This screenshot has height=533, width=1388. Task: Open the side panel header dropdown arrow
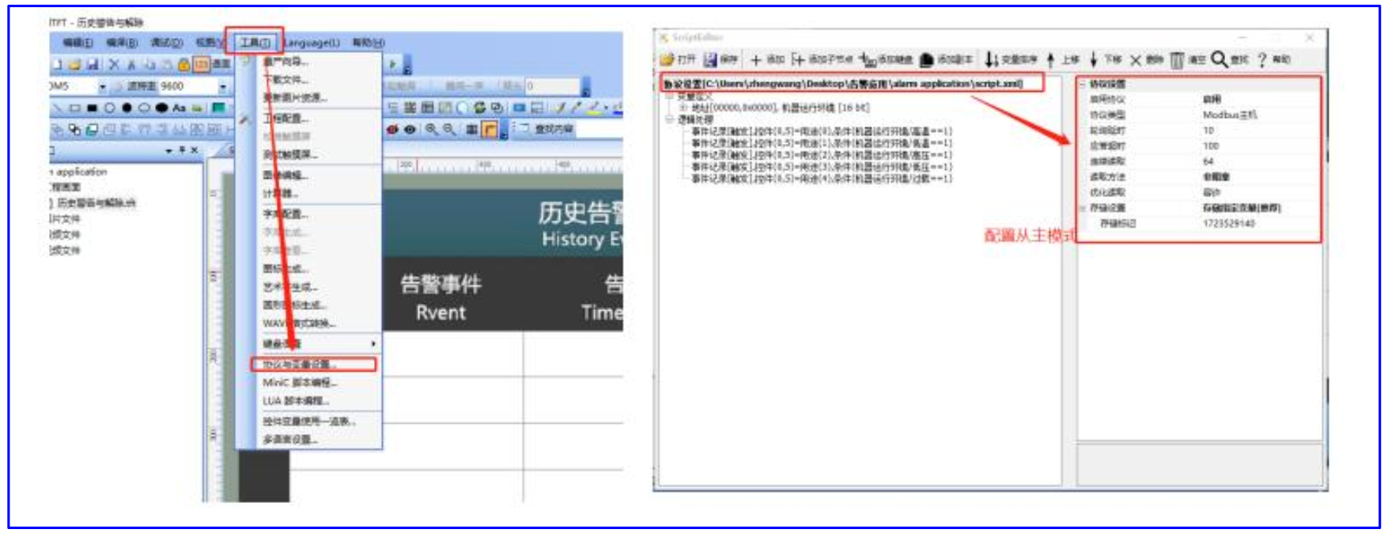point(169,150)
